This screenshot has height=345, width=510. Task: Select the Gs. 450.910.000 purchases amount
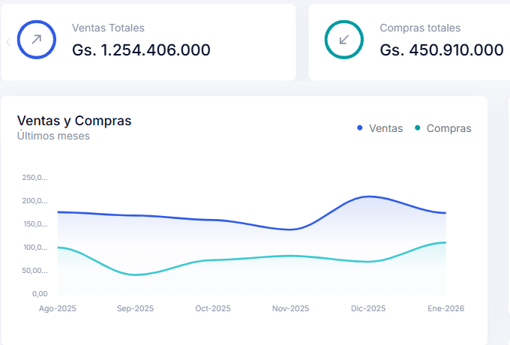[x=442, y=50]
